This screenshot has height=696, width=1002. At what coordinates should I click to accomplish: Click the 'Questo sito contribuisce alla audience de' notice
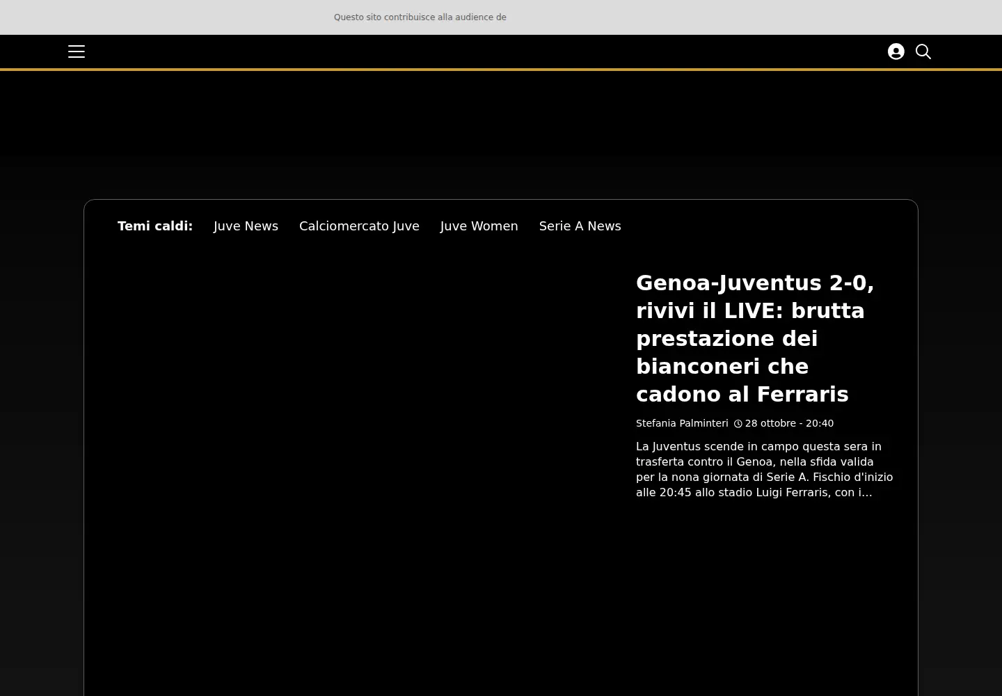420,17
